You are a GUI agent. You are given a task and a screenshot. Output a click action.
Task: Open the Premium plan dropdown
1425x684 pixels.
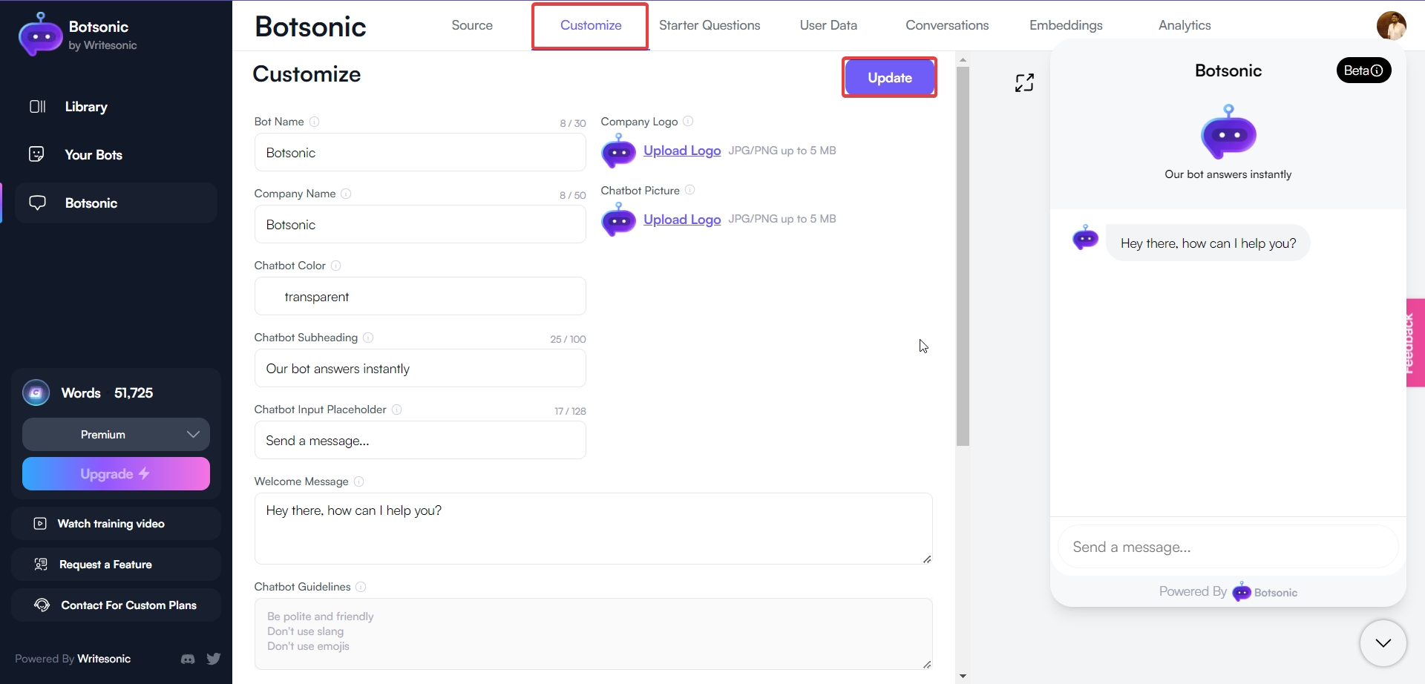tap(116, 435)
